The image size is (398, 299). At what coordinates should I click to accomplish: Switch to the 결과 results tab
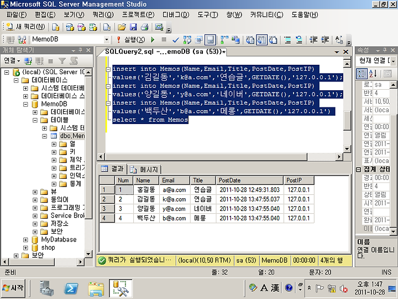coord(112,169)
